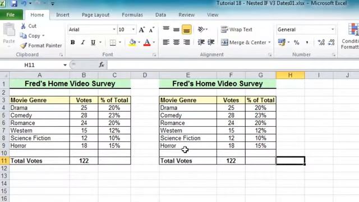This screenshot has height=202, width=359.
Task: Toggle the highlighted Bottom Align button
Action: [x=187, y=30]
